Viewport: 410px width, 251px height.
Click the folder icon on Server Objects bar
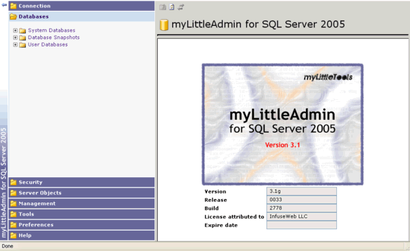14,193
